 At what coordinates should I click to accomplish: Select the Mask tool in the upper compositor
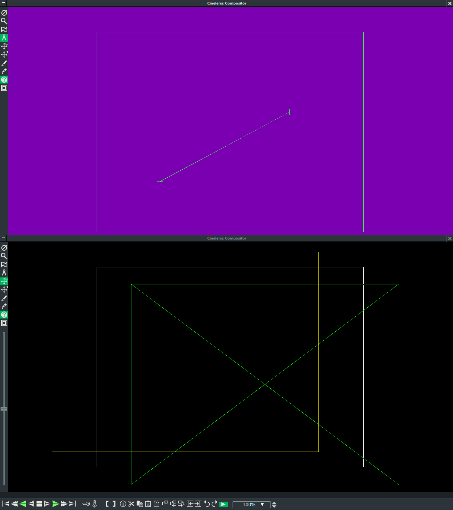tap(4, 30)
